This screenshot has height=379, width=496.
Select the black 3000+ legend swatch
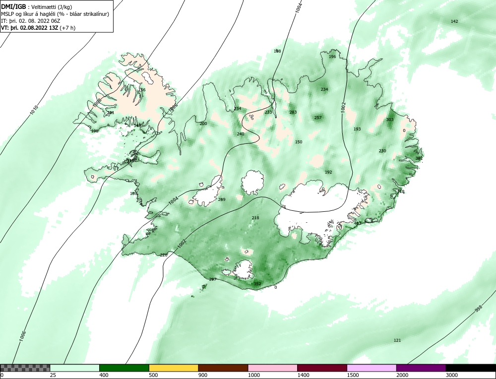click(471, 368)
